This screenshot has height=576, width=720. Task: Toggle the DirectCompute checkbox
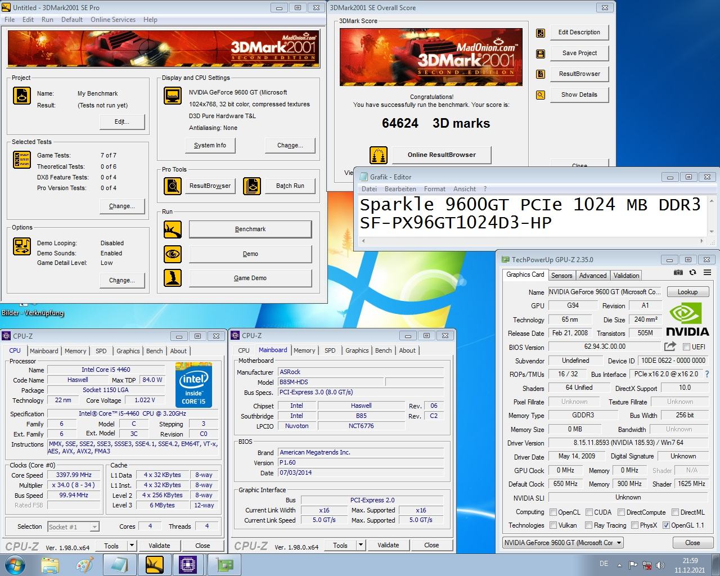[x=622, y=512]
